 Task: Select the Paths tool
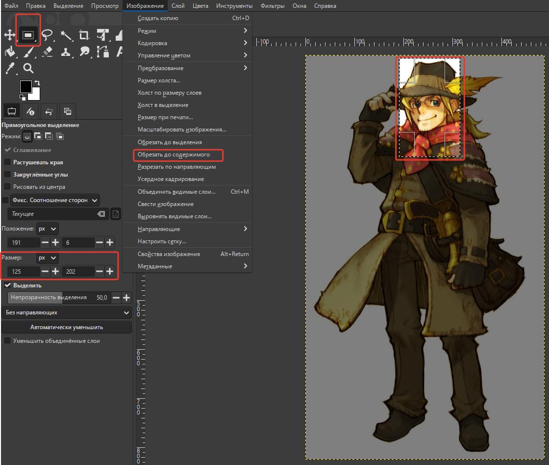(x=103, y=52)
